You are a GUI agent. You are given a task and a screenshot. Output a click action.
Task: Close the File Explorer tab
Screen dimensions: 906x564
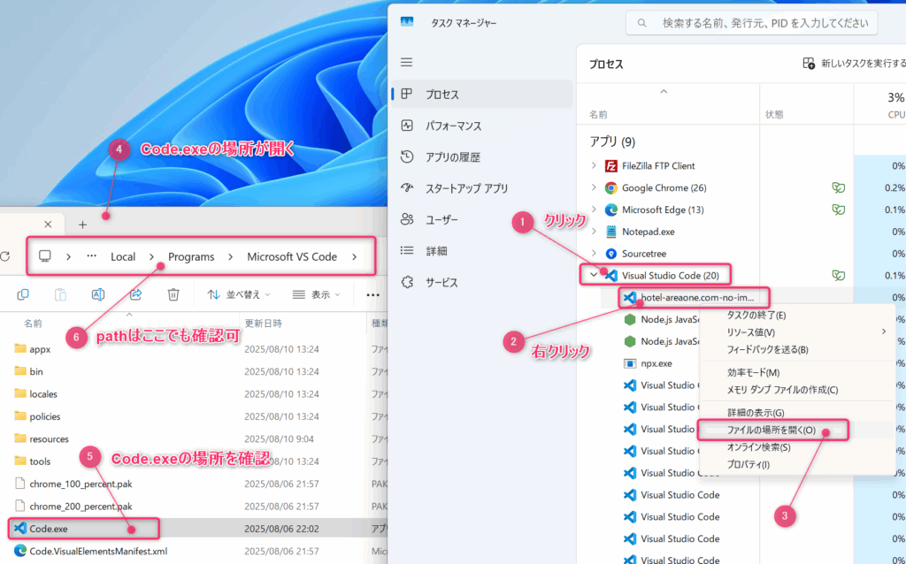[48, 224]
